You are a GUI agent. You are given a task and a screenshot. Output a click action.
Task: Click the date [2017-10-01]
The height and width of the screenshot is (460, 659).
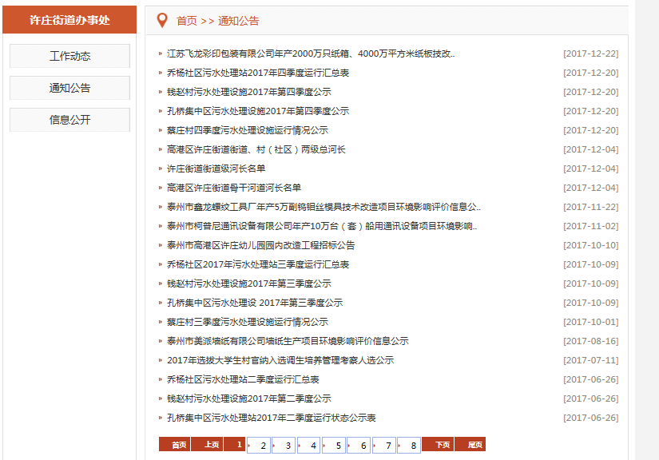tap(591, 322)
